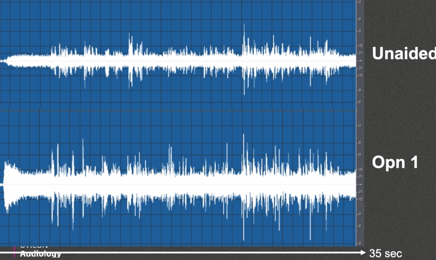Click the topmost -3 mark on the Unaided dB scale
Image resolution: width=436 pixels, height=260 pixels.
tap(359, 2)
